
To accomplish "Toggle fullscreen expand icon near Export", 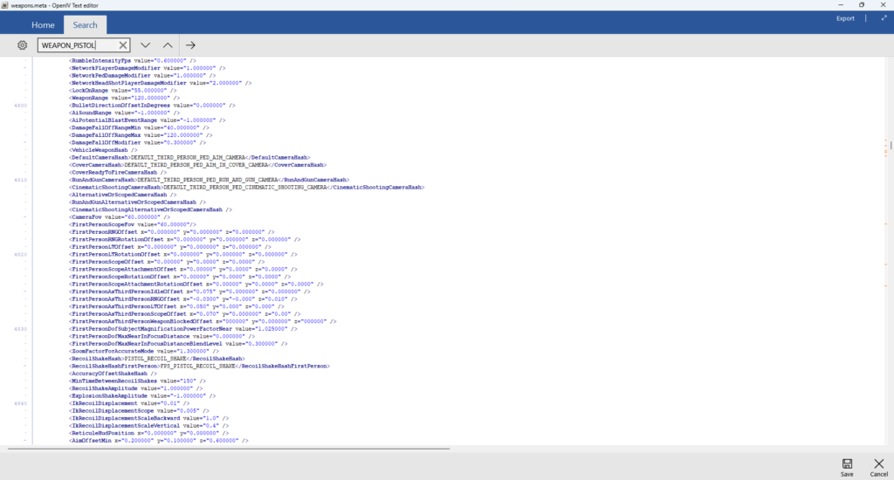I will 884,18.
